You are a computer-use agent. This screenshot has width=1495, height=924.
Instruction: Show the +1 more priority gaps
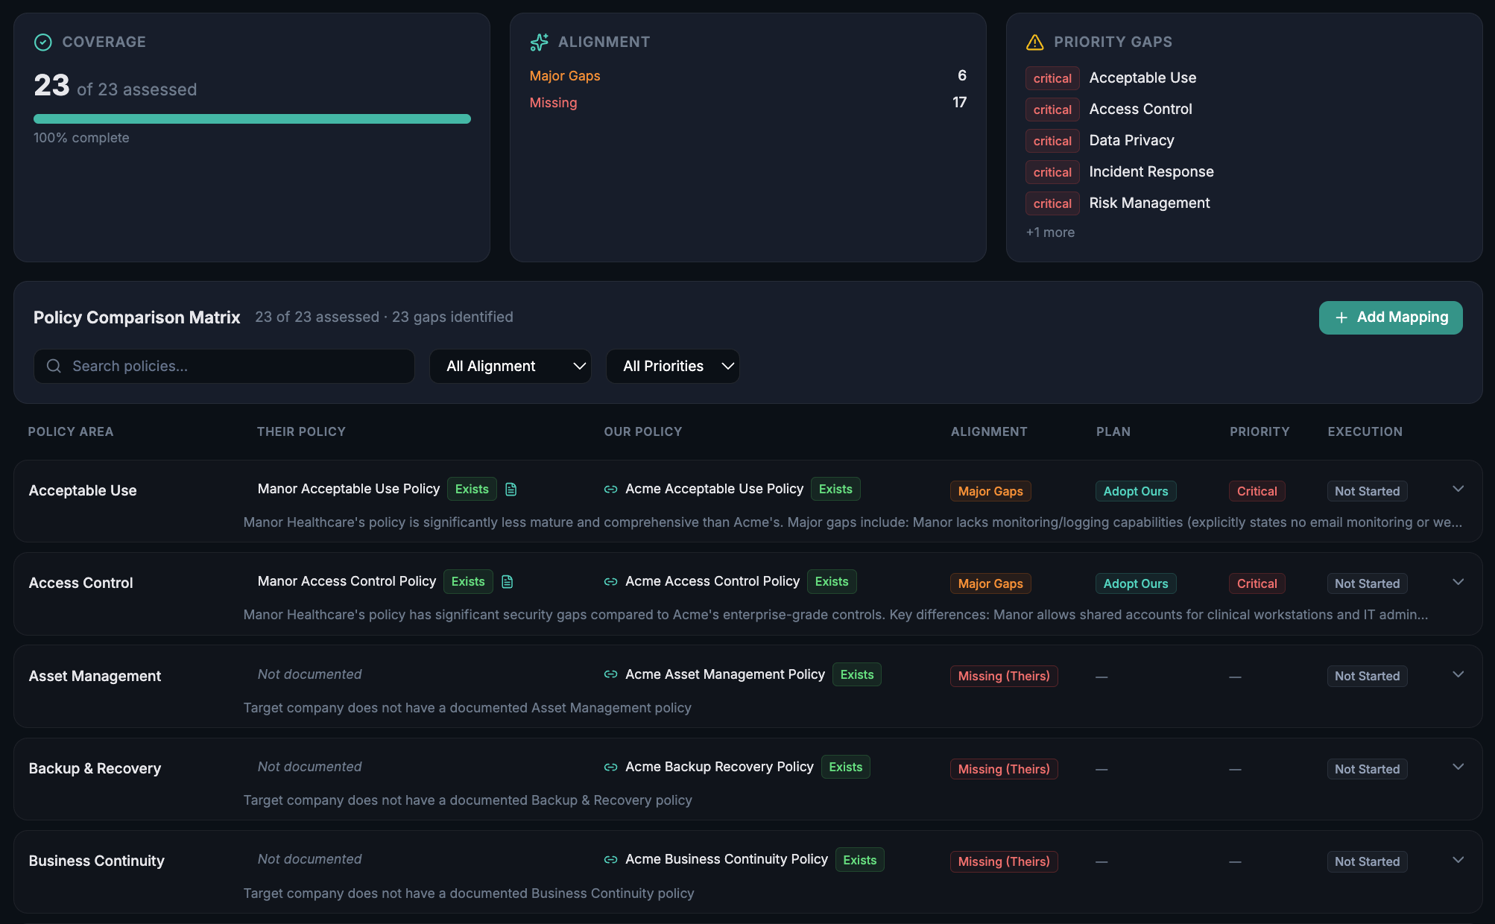click(1050, 232)
